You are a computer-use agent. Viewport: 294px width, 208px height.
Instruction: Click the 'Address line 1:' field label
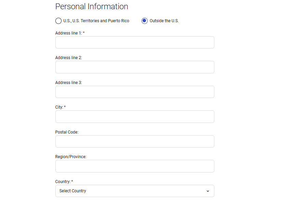[68, 33]
